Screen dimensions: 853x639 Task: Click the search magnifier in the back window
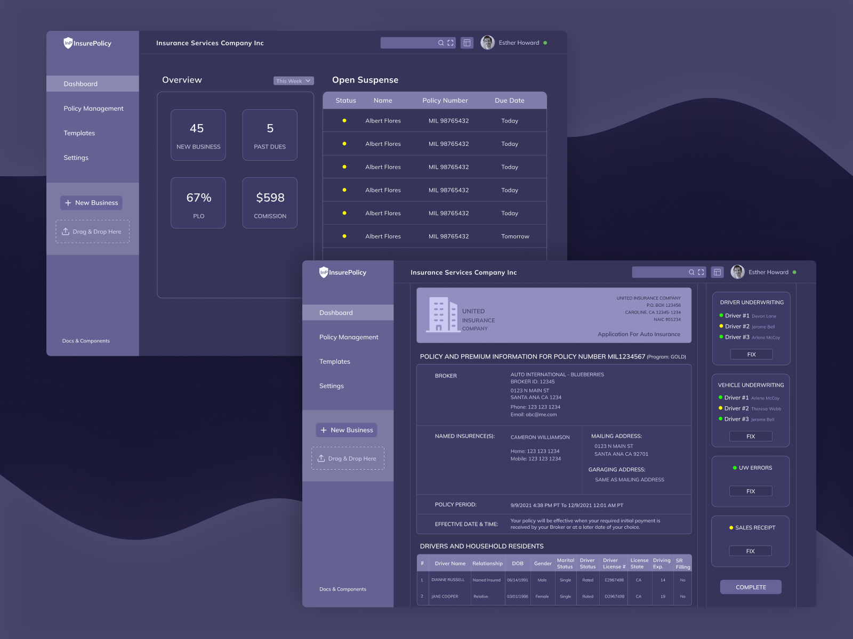click(441, 43)
